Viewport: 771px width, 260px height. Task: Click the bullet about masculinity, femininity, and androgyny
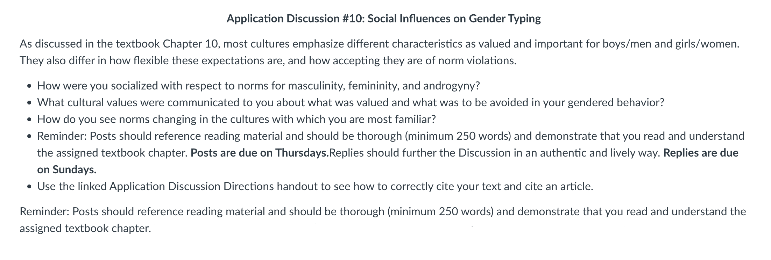(x=259, y=86)
